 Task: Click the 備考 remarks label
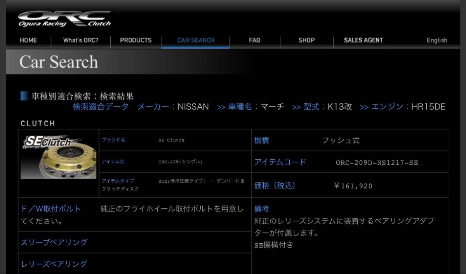[261, 209]
